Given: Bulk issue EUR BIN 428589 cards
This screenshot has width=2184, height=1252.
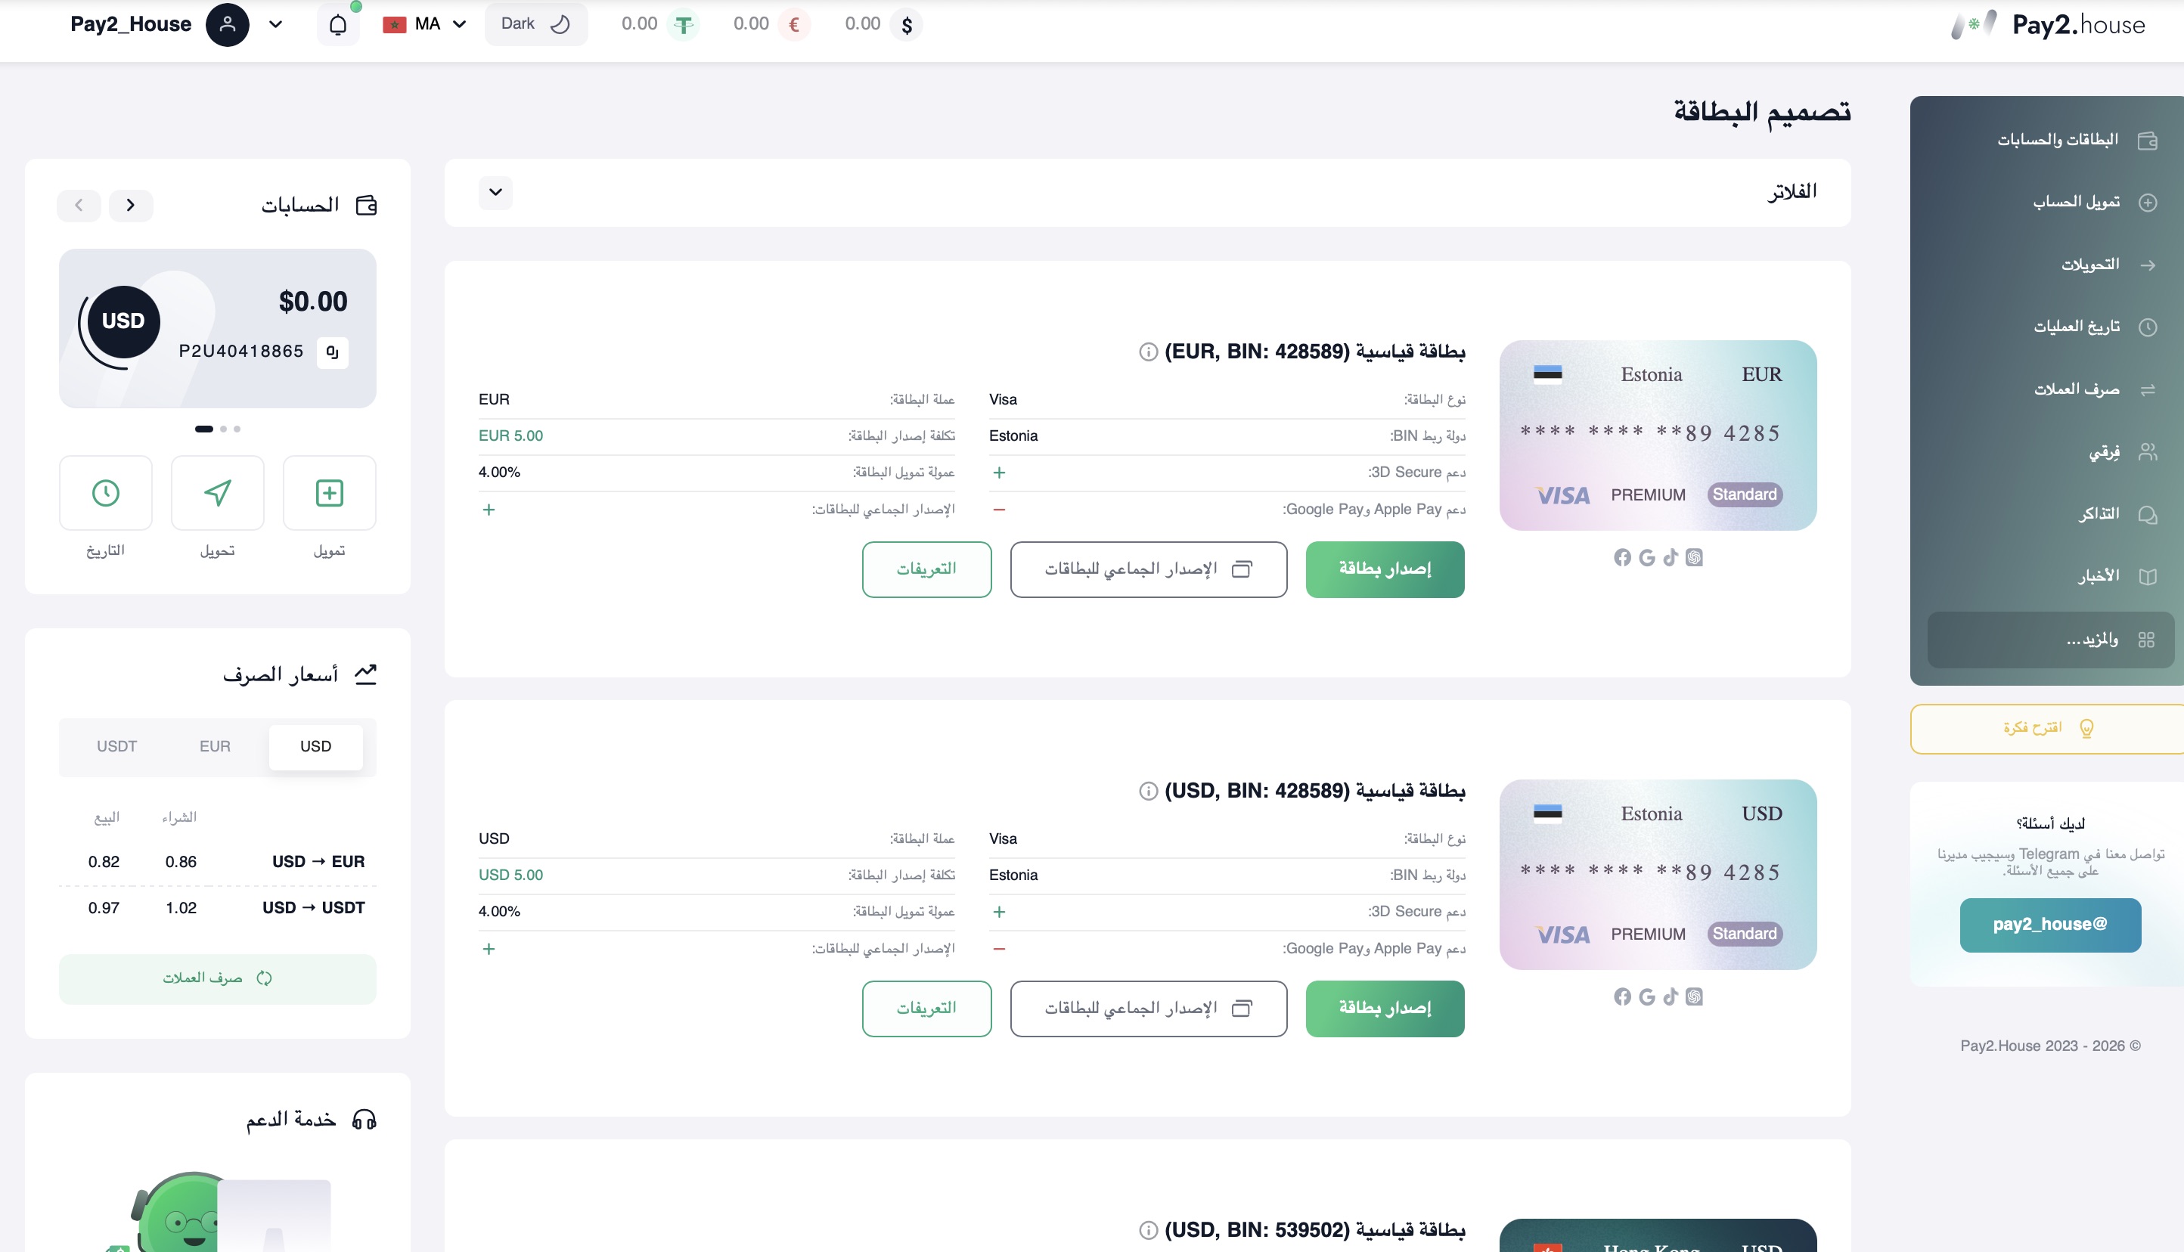Looking at the screenshot, I should (1149, 569).
